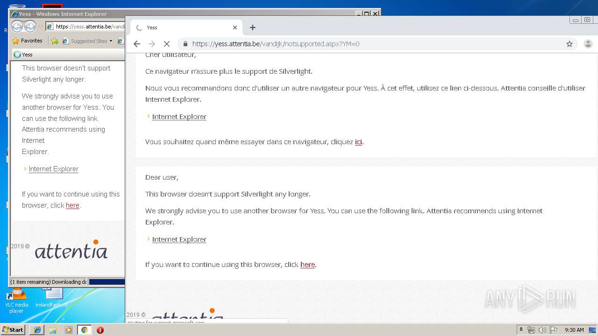Open the Chrome profile avatar menu

(x=588, y=44)
